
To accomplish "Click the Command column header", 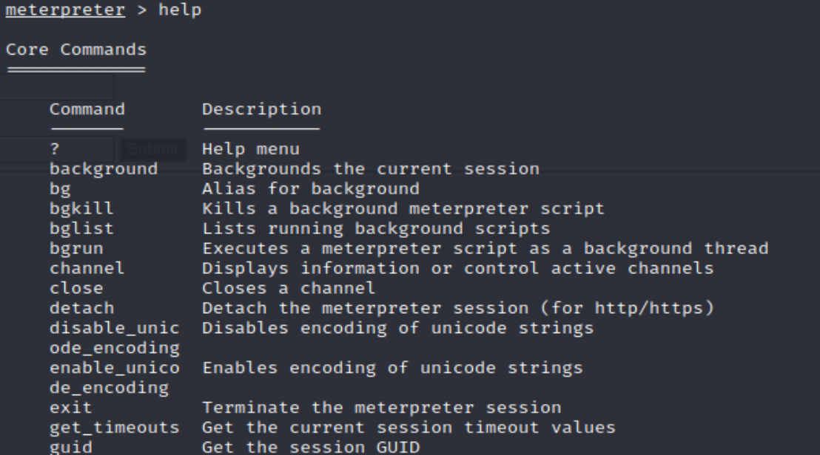I will [x=87, y=109].
